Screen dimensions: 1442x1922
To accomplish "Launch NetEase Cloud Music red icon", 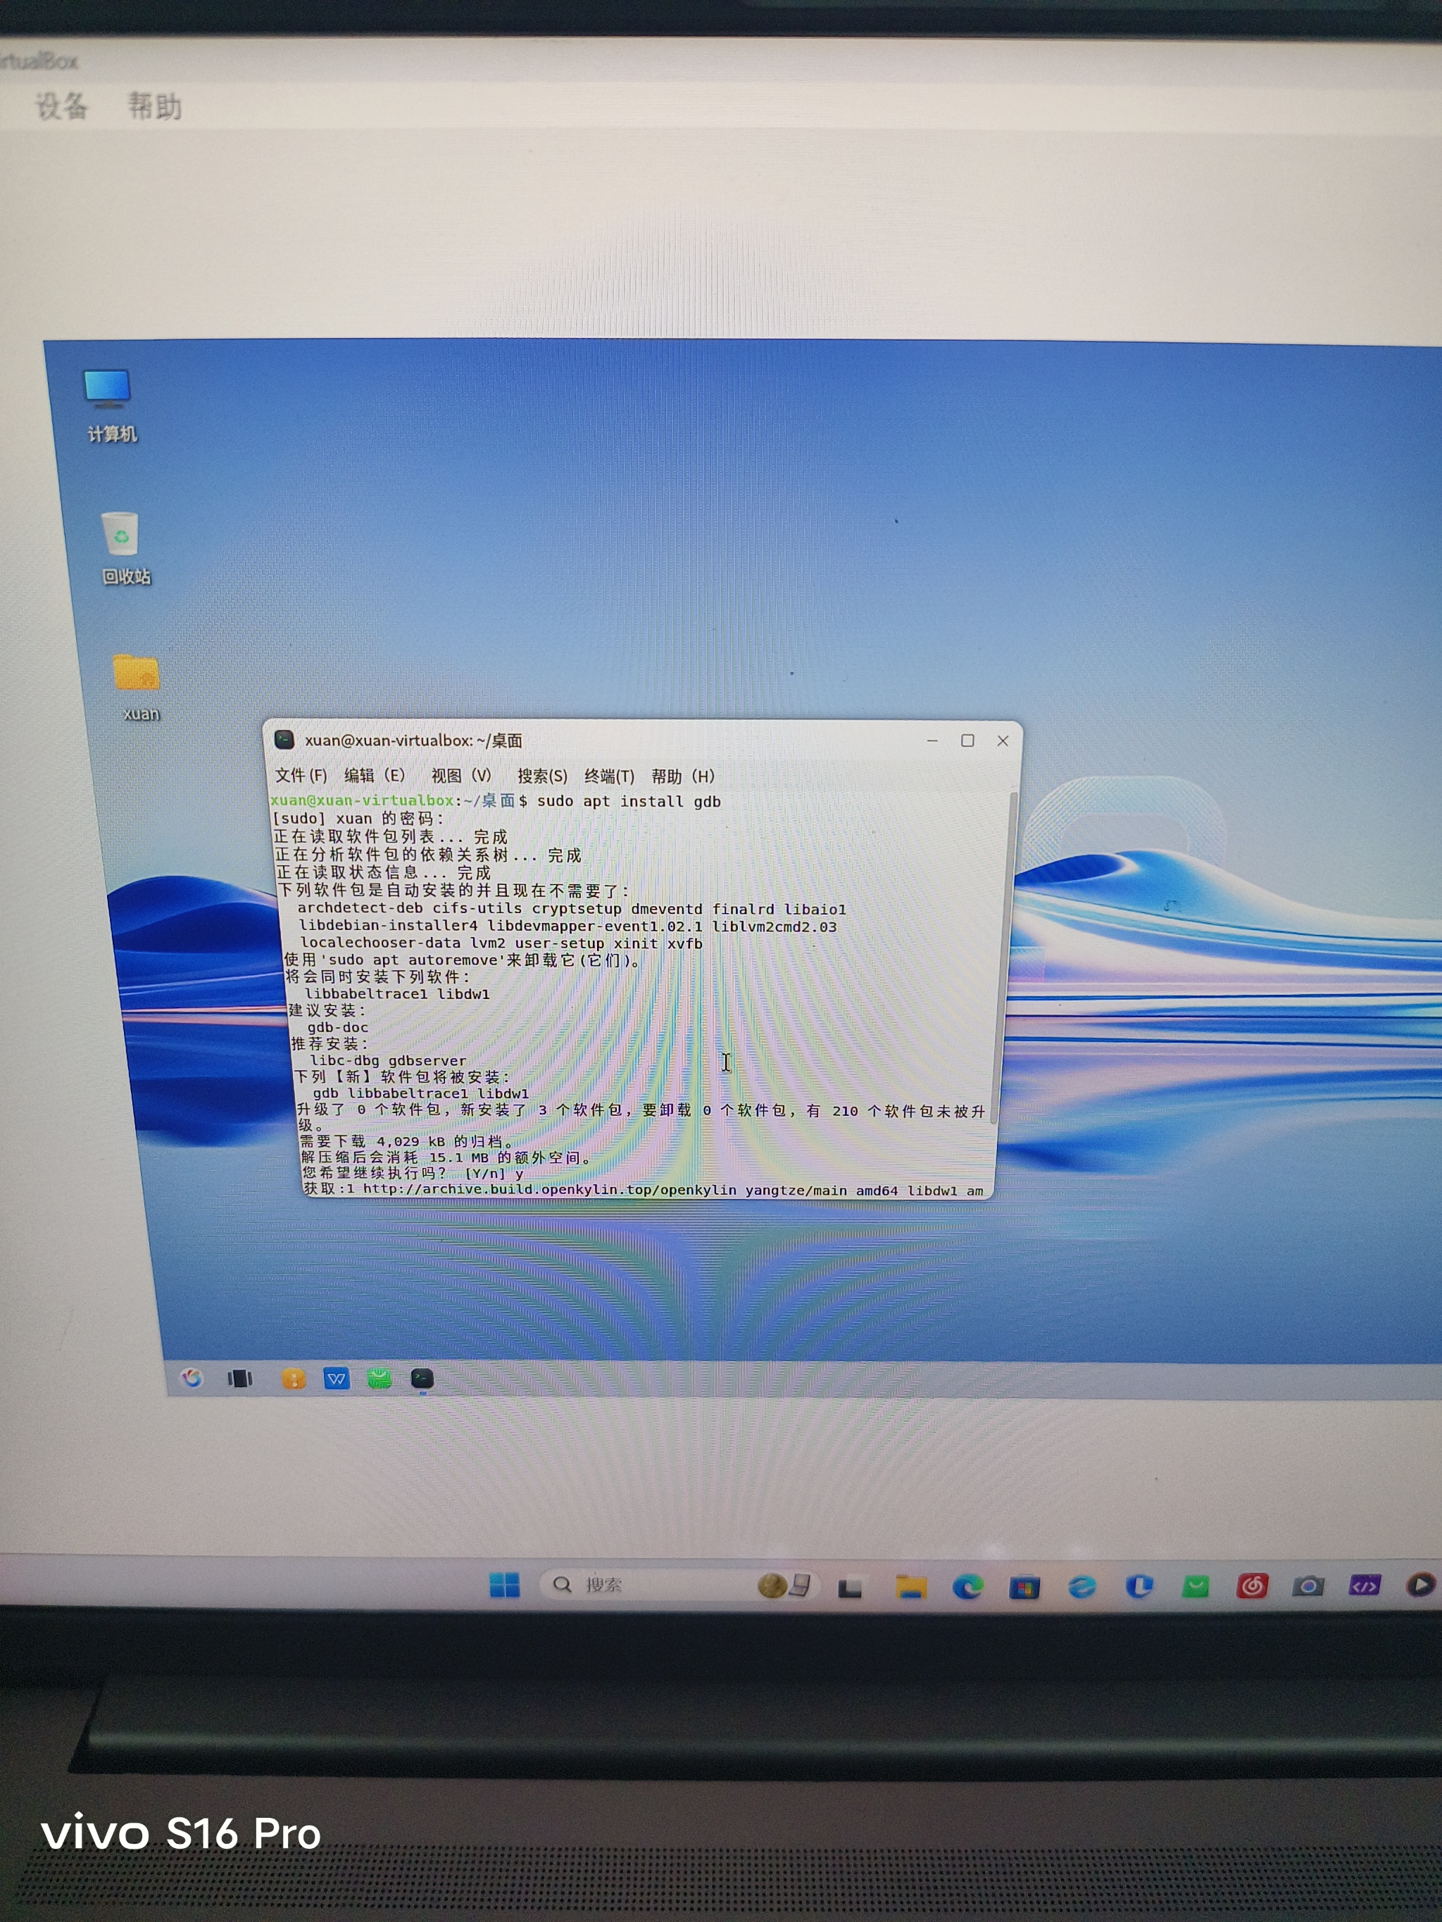I will pos(1252,1585).
